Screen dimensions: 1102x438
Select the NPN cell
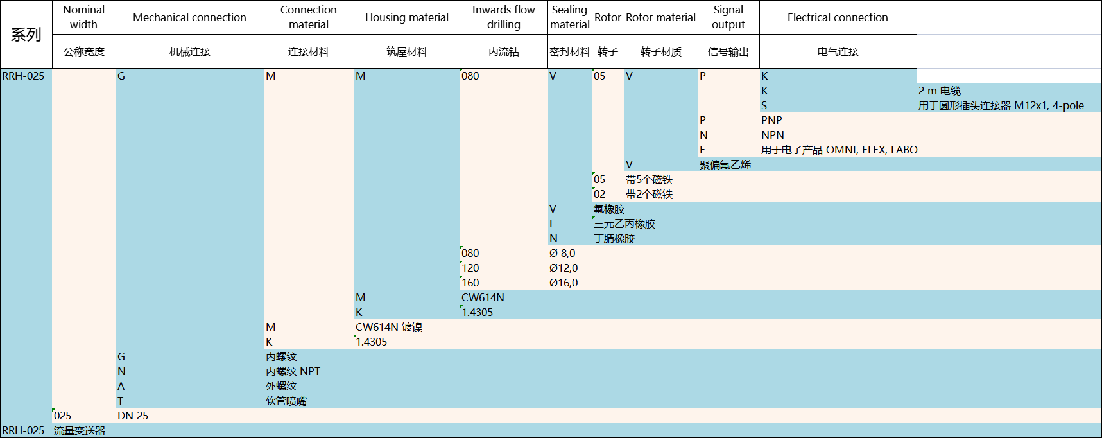click(772, 135)
